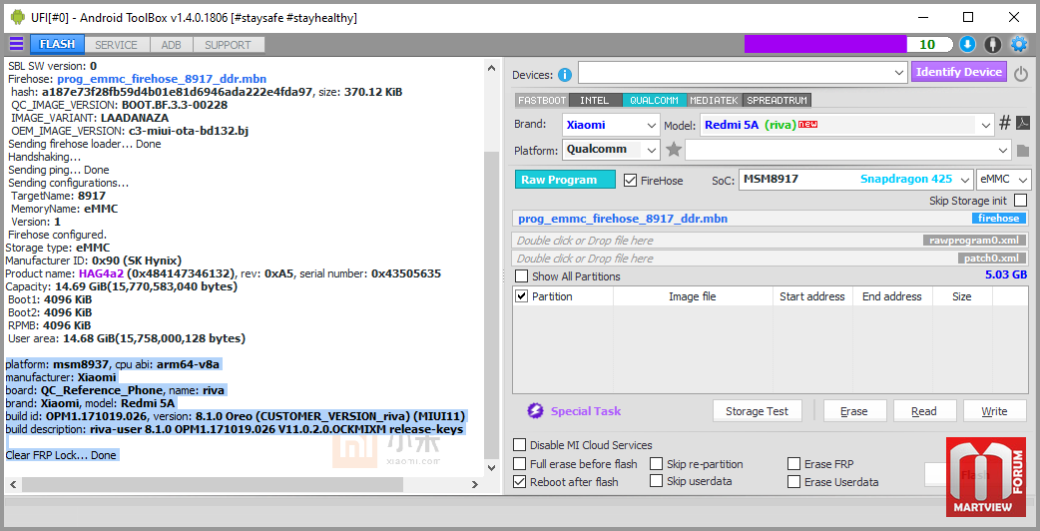Open the SoC dropdown showing MSM8917
The image size is (1040, 531).
pos(964,180)
